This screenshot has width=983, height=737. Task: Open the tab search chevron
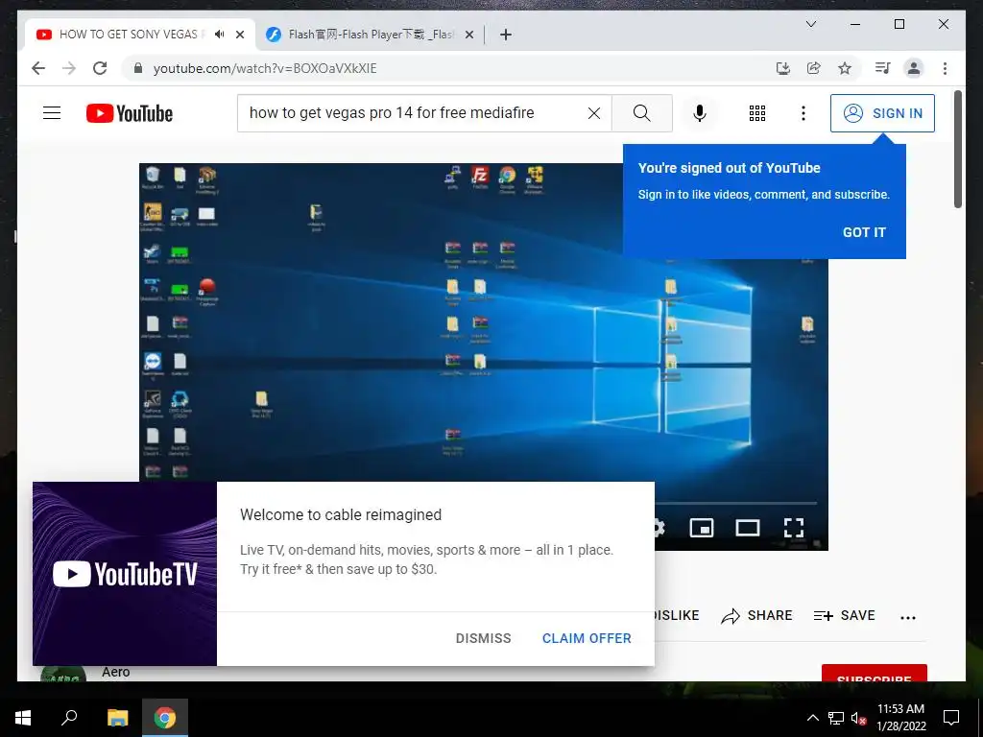coord(810,24)
